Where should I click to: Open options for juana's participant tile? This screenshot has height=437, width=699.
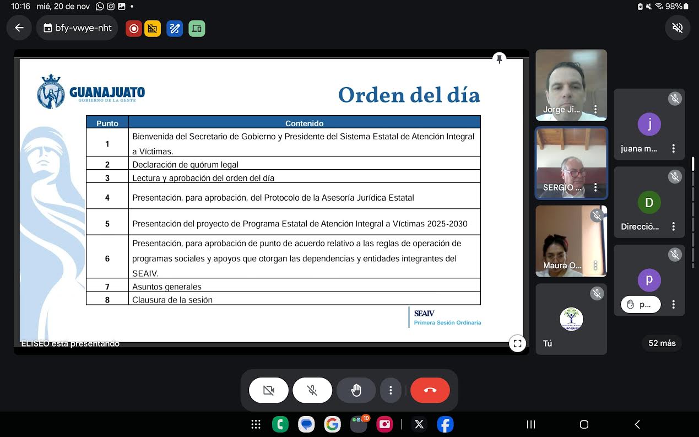673,149
